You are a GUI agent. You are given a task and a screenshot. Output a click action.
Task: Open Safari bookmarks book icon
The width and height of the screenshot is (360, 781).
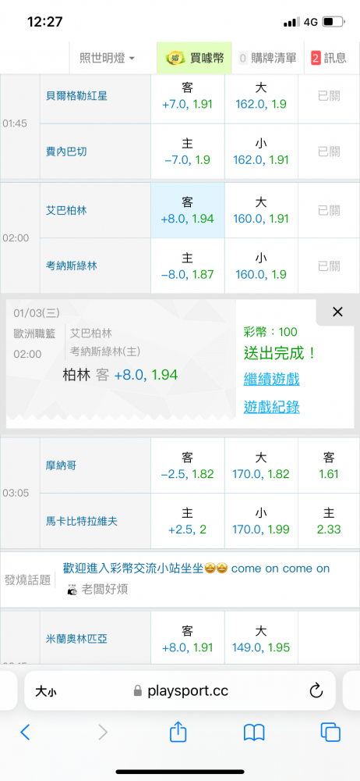pyautogui.click(x=254, y=733)
